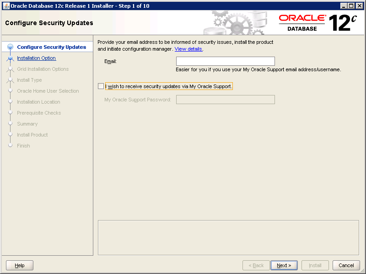Click into the Email text field
Viewport: 366px width, 274px height.
point(225,61)
